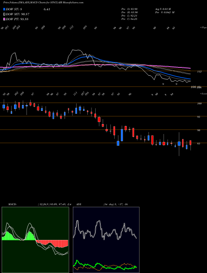Click the 6.41 value near DOW ST
This screenshot has height=273, width=207.
click(x=47, y=9)
